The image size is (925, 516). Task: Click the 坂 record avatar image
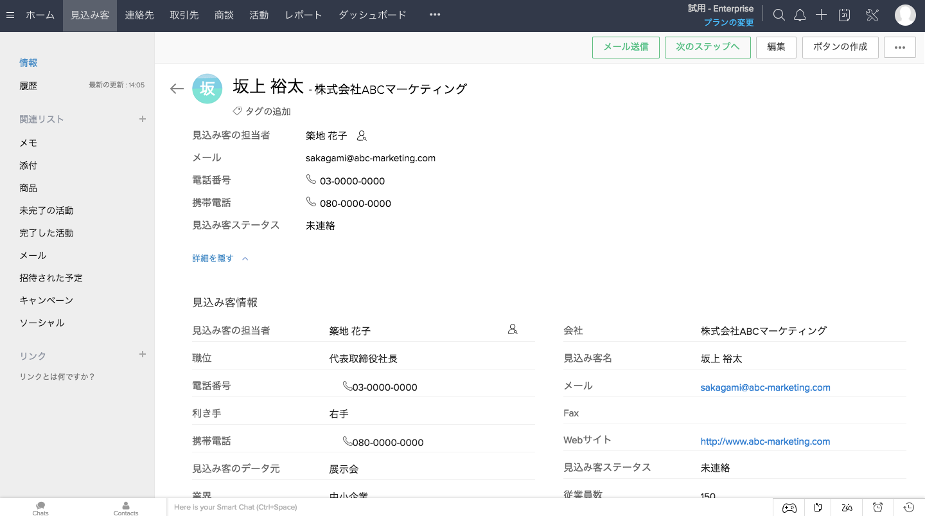[207, 89]
